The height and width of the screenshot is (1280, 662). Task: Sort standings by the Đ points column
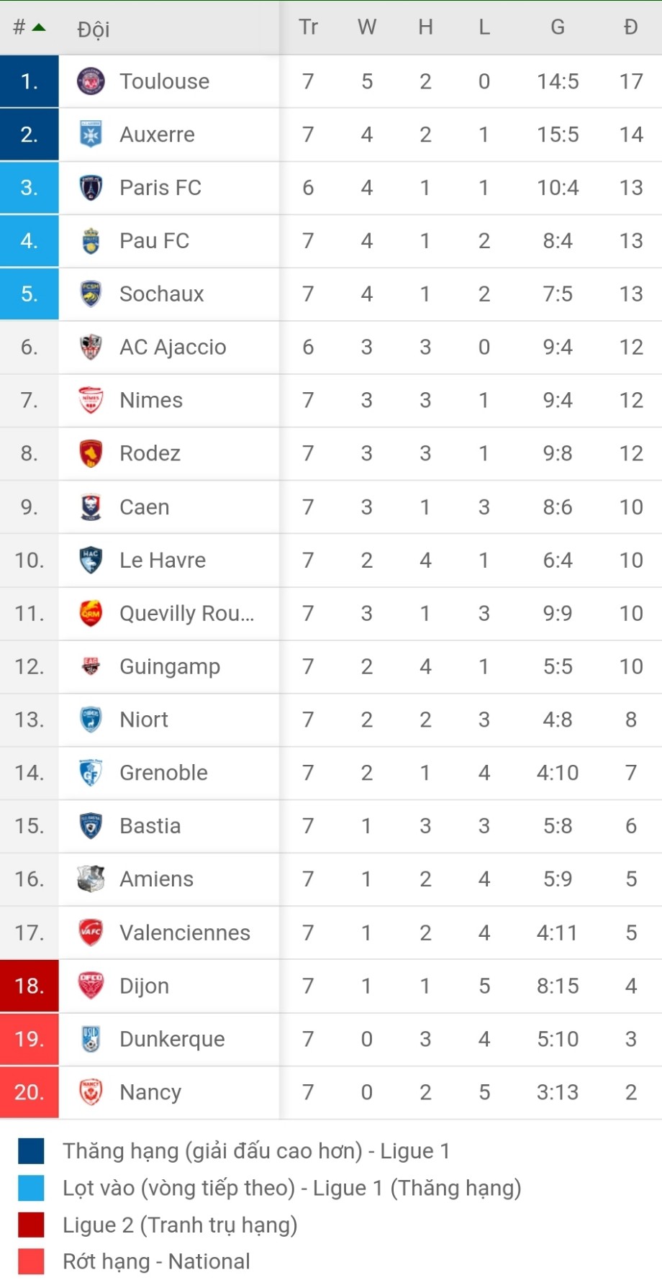click(x=631, y=27)
